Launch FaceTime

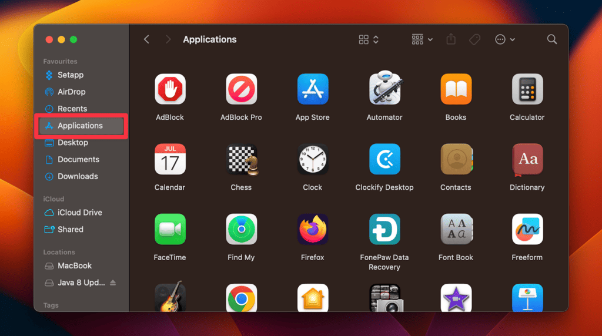point(170,229)
